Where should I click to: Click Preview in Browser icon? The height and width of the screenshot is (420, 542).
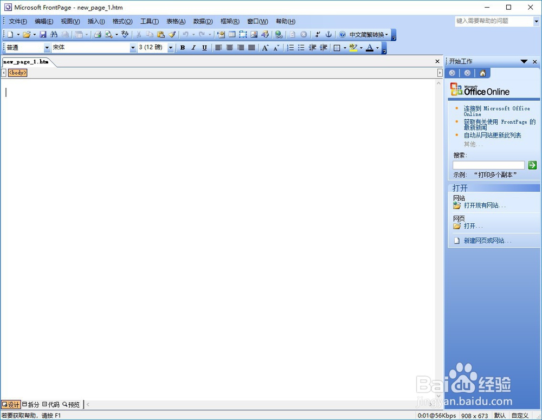tap(108, 34)
